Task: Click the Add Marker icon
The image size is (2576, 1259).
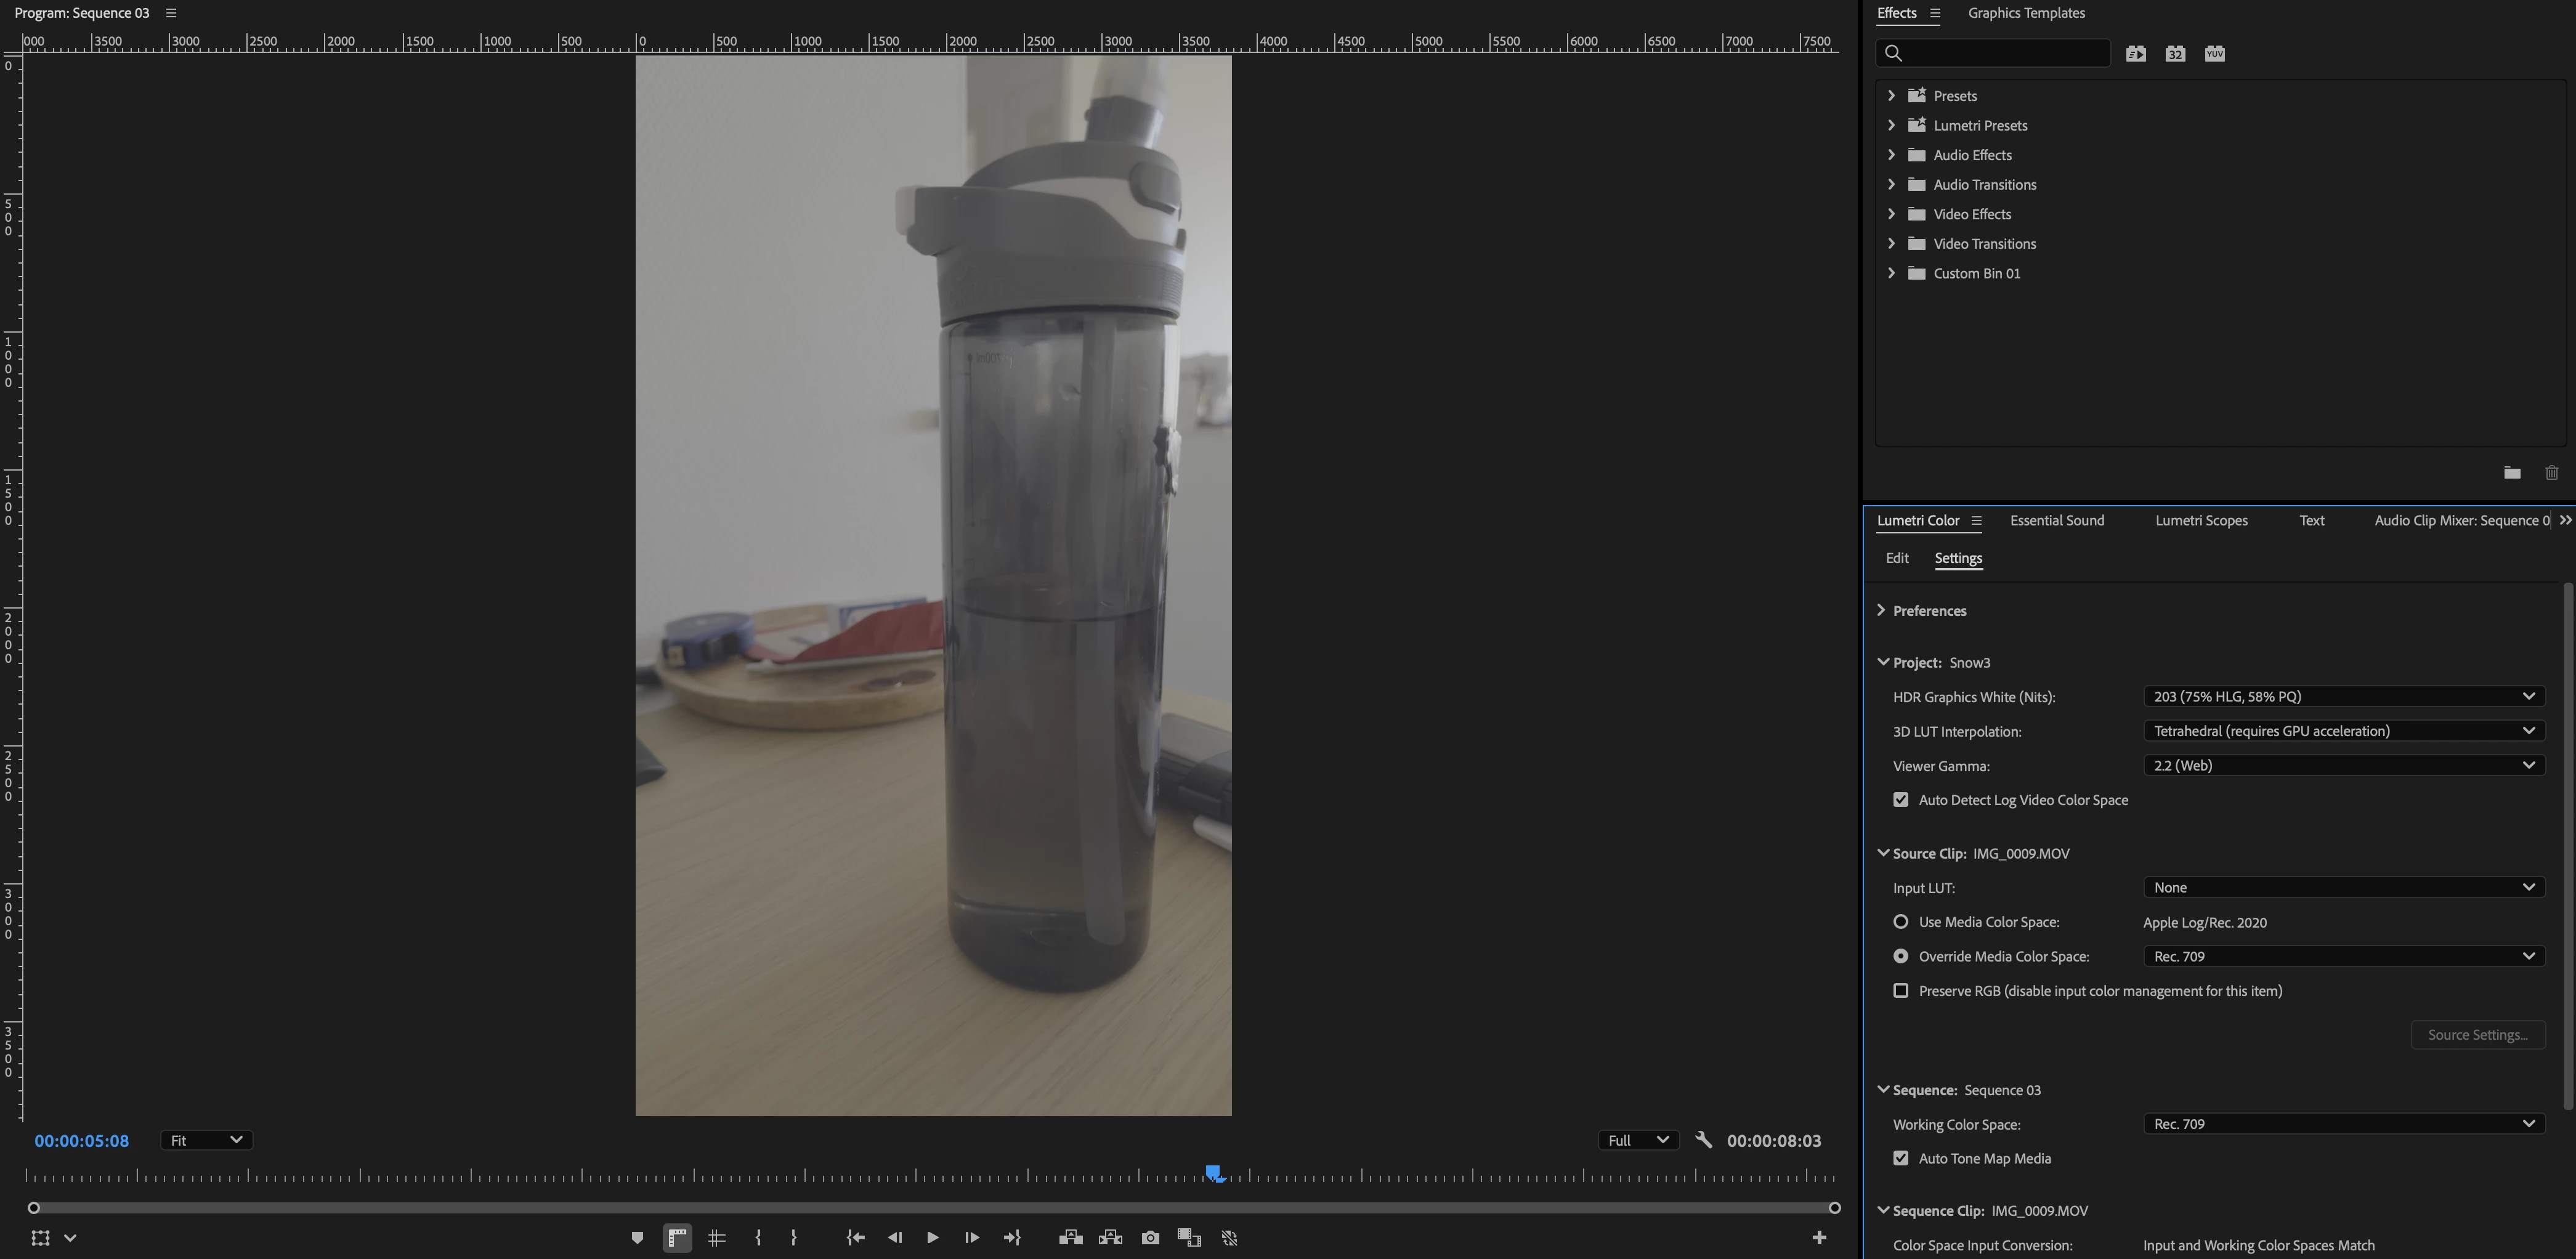Action: 637,1238
